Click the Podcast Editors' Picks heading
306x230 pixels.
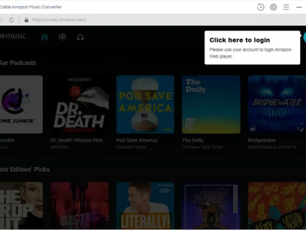(24, 169)
